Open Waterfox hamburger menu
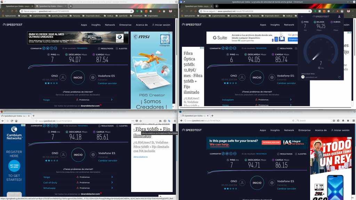Screen dimensions: 356x200 tap(354, 120)
